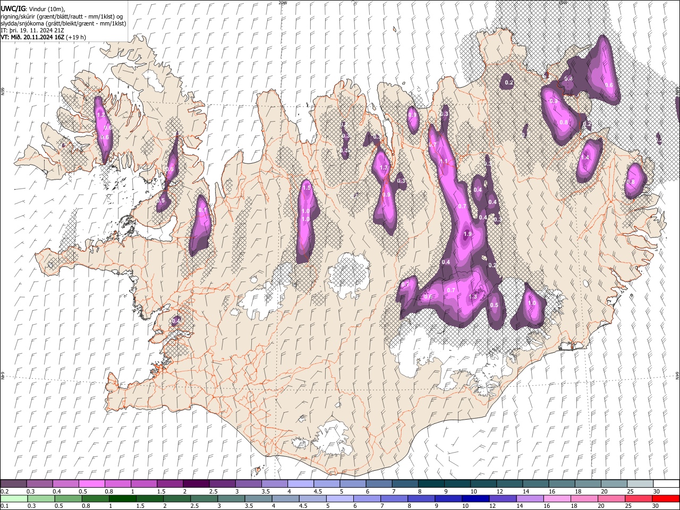Select the darkest purple swatch labeled 2
The height and width of the screenshot is (510, 680).
pyautogui.click(x=195, y=483)
